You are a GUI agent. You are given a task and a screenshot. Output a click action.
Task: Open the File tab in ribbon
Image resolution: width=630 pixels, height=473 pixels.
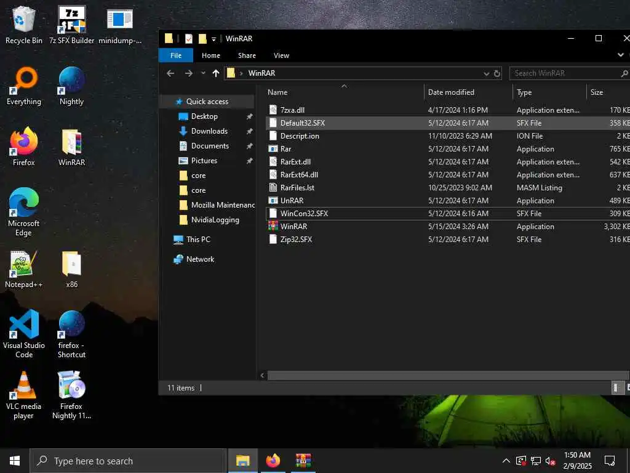coord(176,55)
